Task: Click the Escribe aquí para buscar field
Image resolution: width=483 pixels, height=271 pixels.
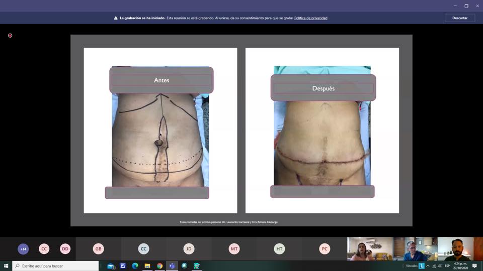Action: click(55, 266)
